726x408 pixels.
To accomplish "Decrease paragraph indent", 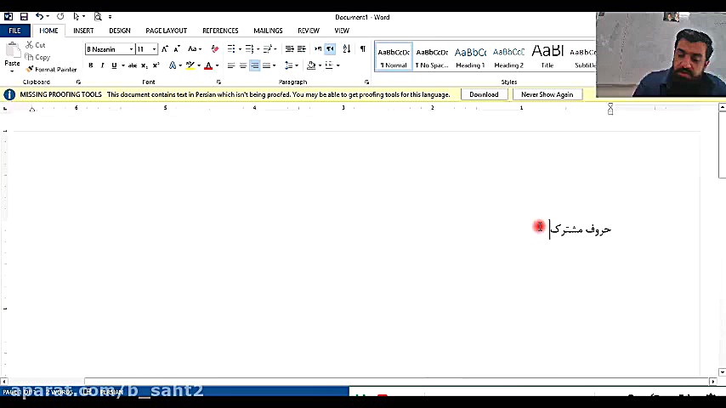I will [x=289, y=48].
